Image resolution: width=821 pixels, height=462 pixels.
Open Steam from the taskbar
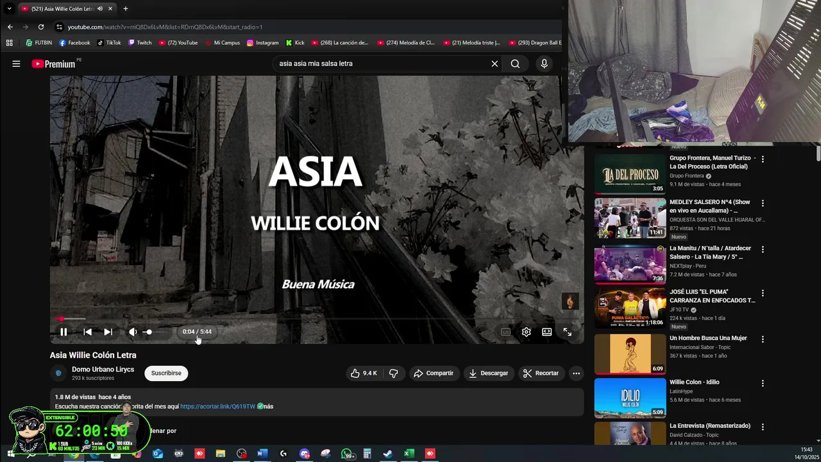[x=387, y=454]
